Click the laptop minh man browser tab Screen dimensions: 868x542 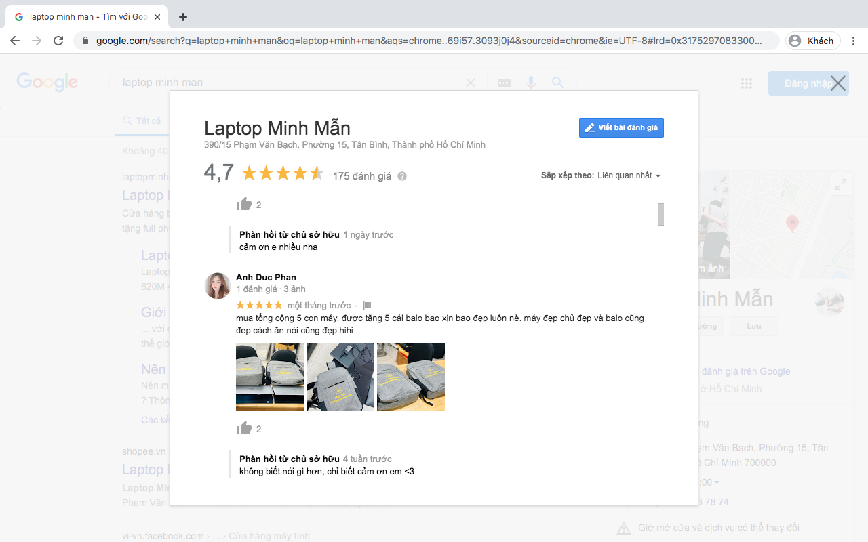(x=88, y=17)
